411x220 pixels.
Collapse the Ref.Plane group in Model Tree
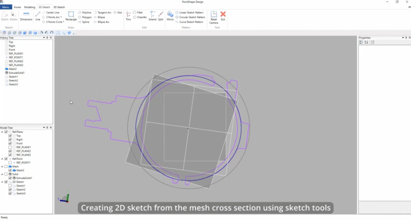(x=2, y=132)
